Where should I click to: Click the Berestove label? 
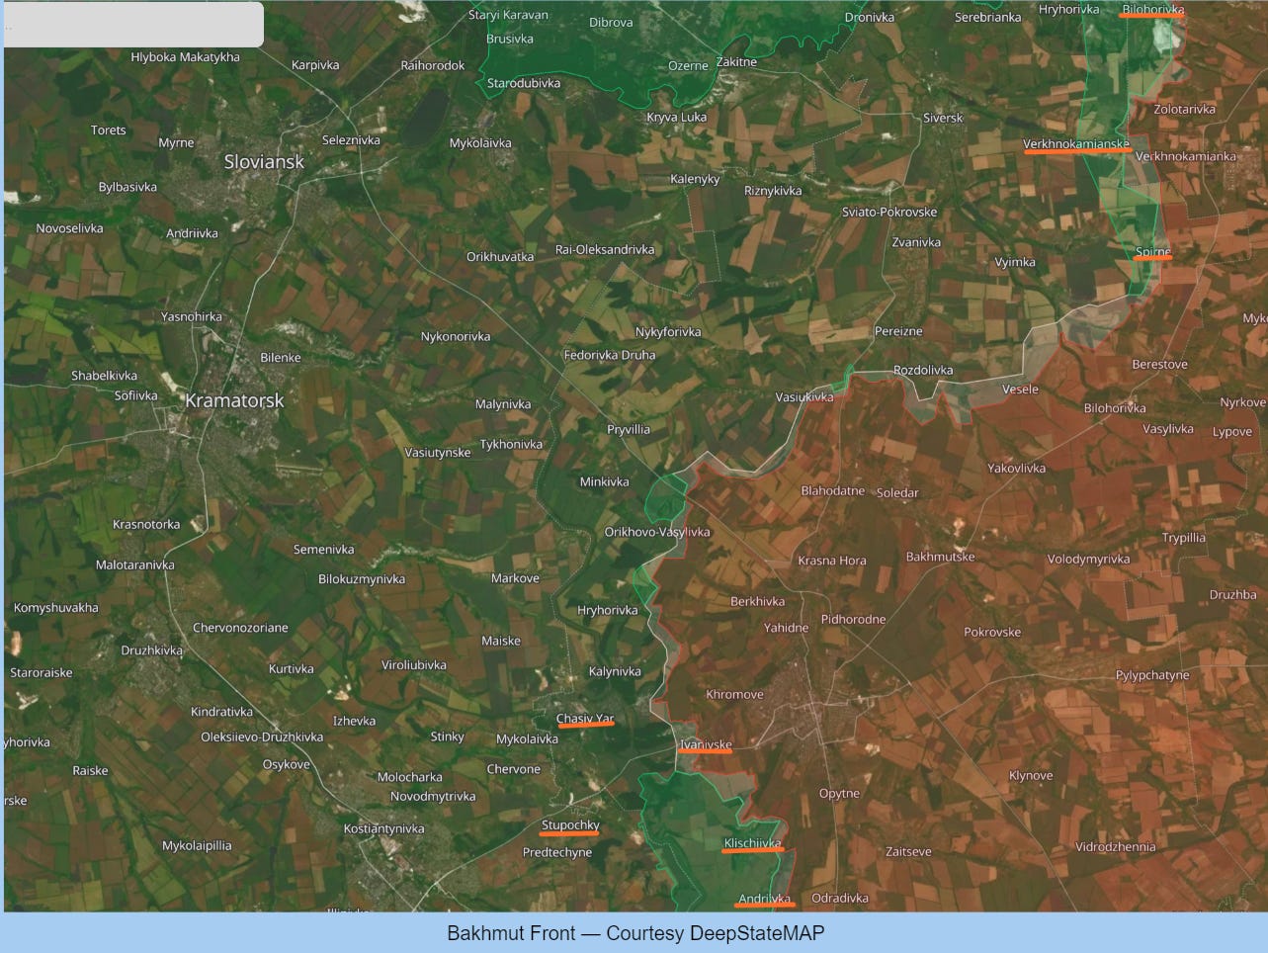[1159, 364]
